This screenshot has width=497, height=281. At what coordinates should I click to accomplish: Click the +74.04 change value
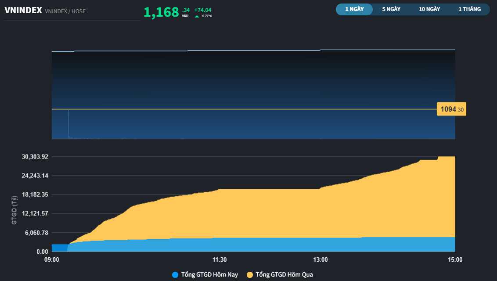[203, 10]
